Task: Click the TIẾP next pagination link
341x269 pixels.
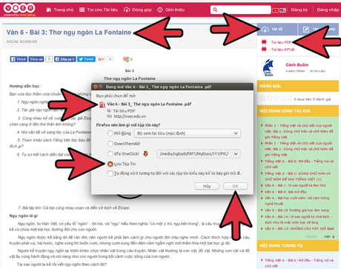Action: [x=329, y=236]
